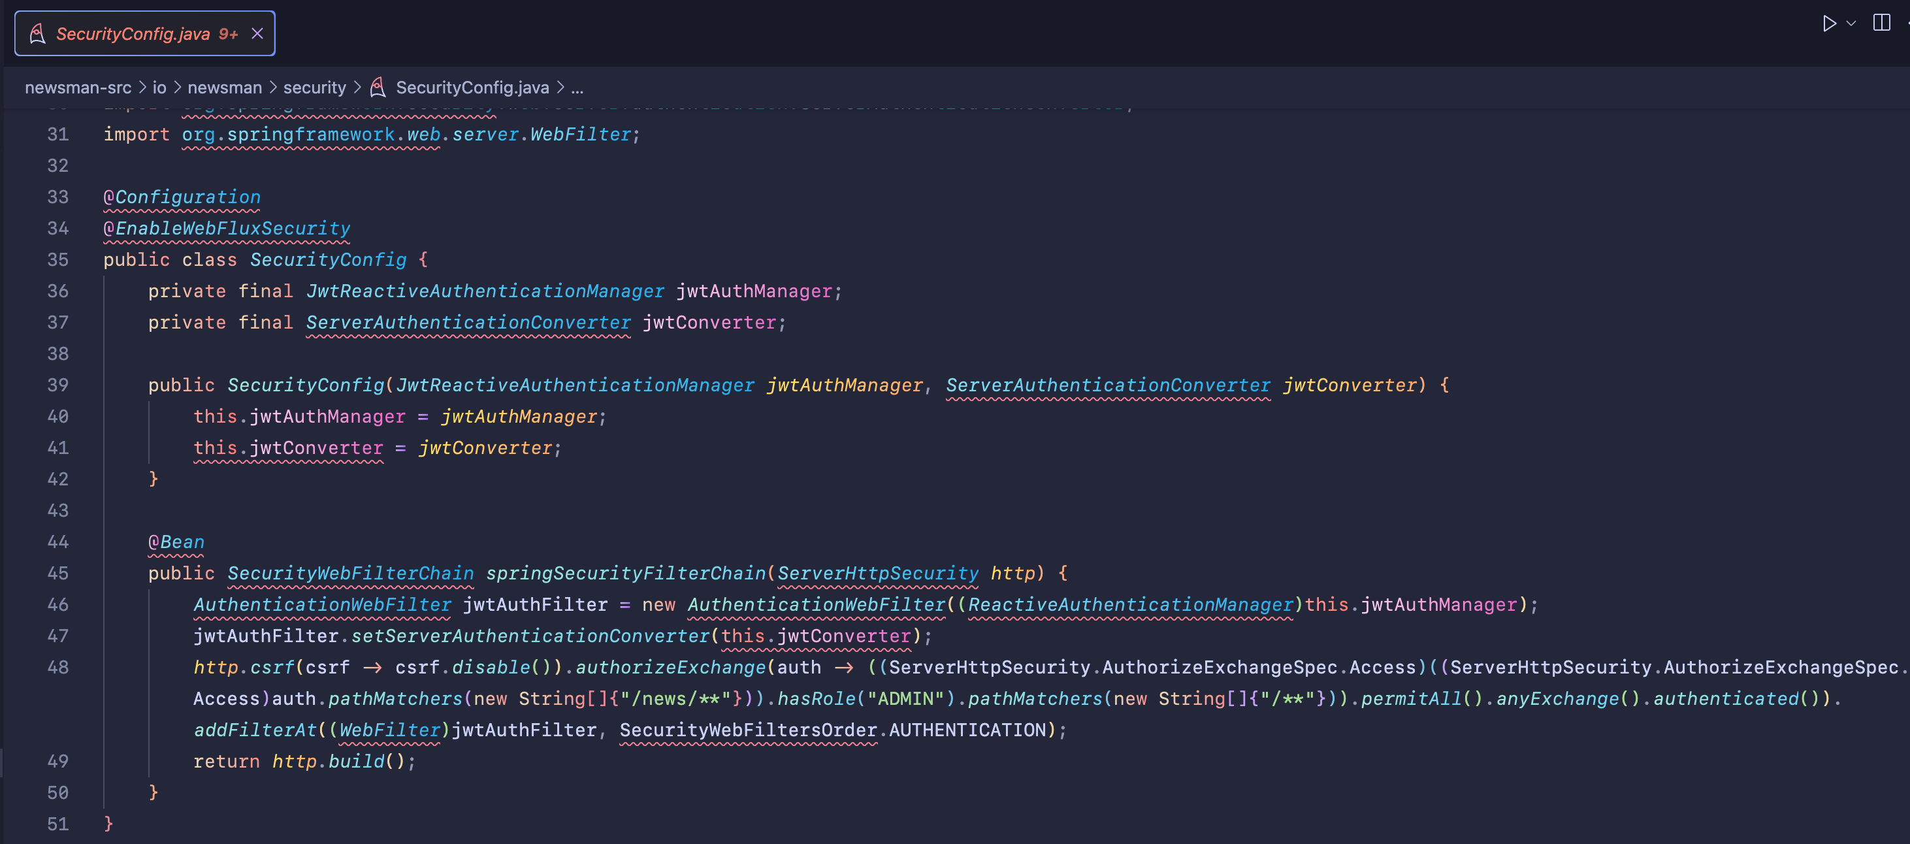Click the SecurityWebFiltersOrder identifier
1910x844 pixels.
(x=748, y=730)
